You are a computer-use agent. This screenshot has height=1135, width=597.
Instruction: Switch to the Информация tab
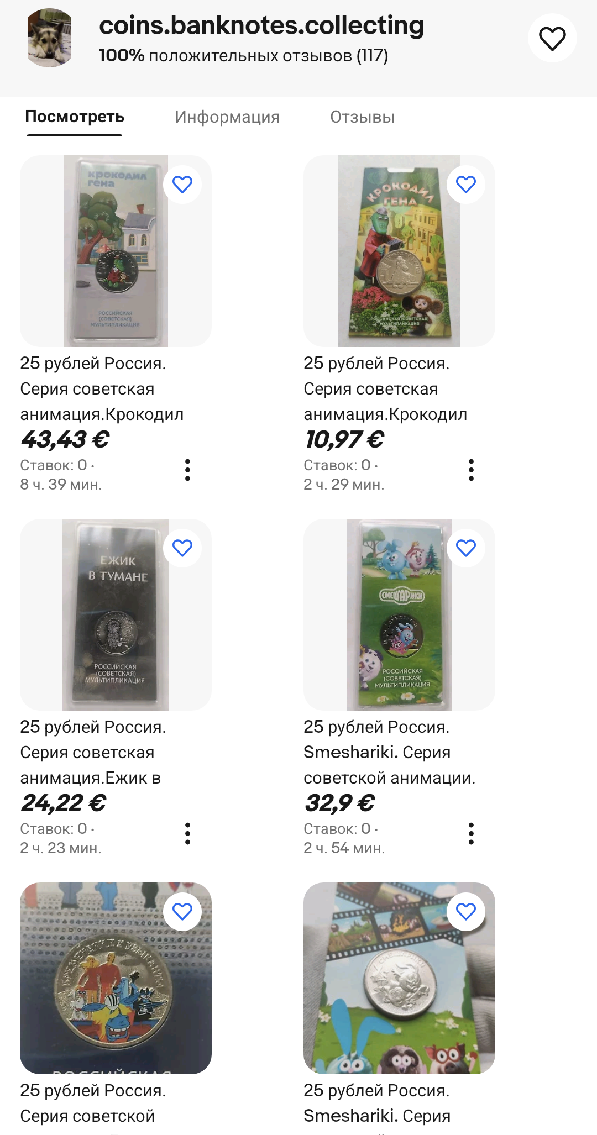coord(227,117)
